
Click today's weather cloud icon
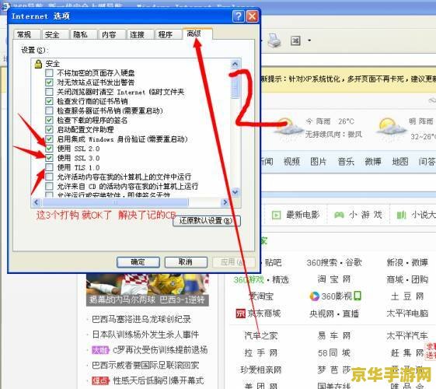288,127
